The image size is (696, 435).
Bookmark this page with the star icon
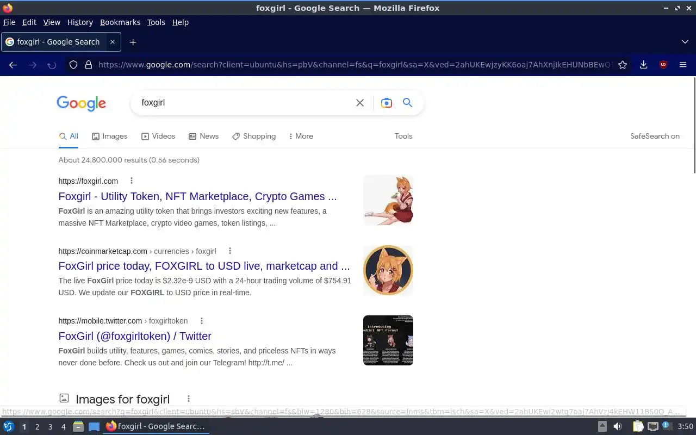[x=623, y=65]
